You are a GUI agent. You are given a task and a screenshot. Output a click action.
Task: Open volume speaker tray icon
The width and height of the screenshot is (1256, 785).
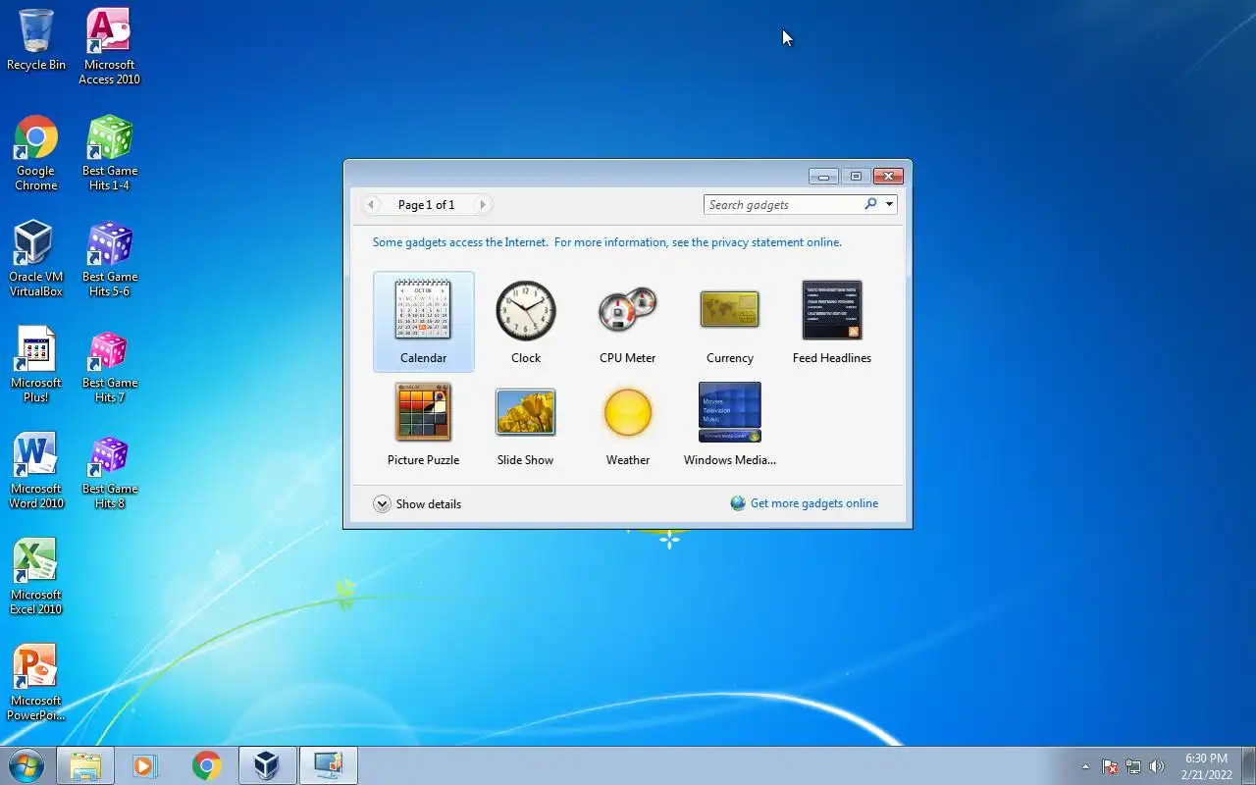[1157, 766]
